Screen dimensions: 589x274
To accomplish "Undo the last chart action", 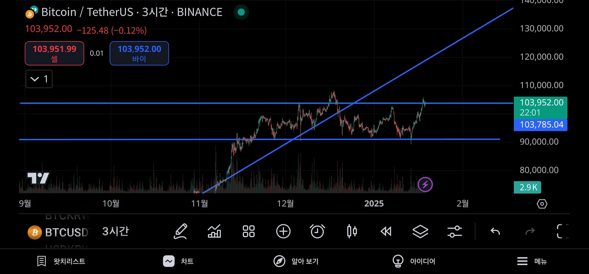I will tap(495, 231).
